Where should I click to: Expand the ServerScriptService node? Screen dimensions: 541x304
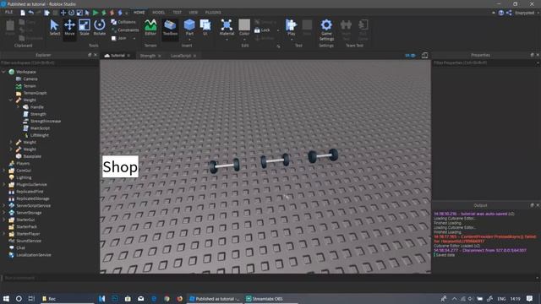3,205
